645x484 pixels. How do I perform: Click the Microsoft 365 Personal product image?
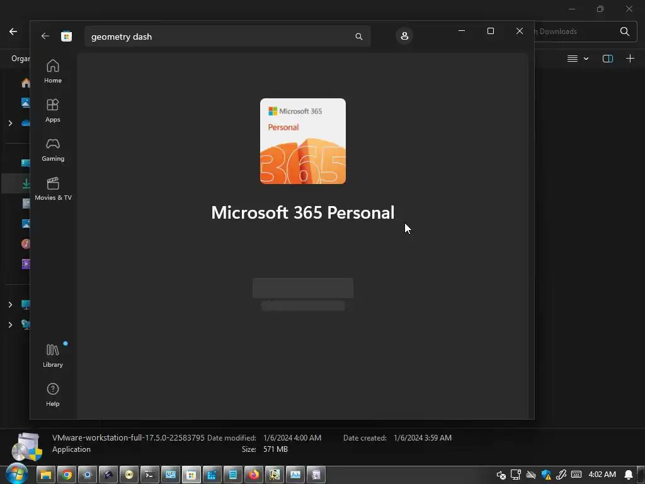tap(303, 141)
